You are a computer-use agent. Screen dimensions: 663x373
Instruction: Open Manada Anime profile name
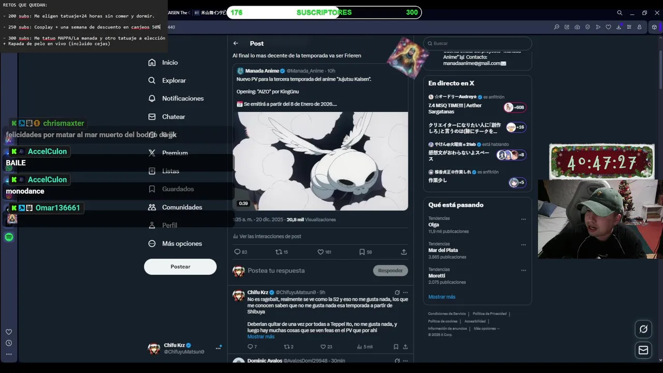(x=262, y=71)
